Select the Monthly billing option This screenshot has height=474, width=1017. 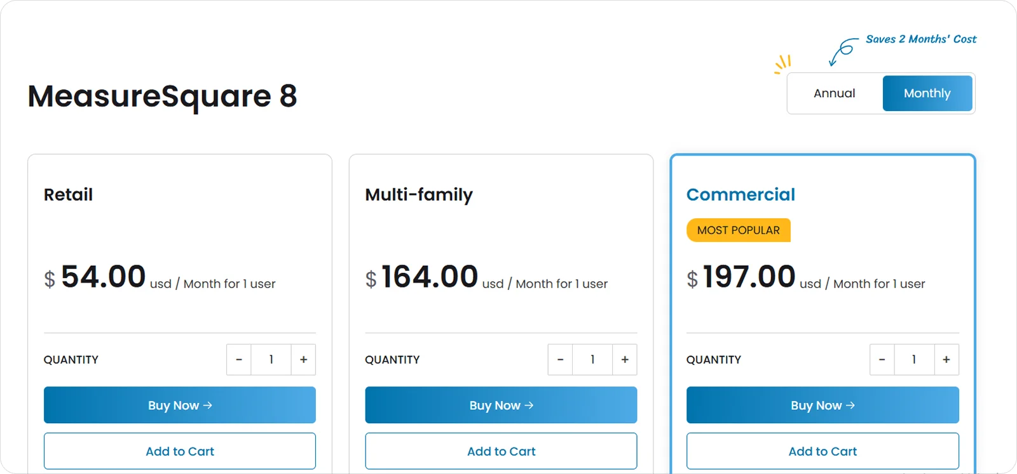coord(927,93)
